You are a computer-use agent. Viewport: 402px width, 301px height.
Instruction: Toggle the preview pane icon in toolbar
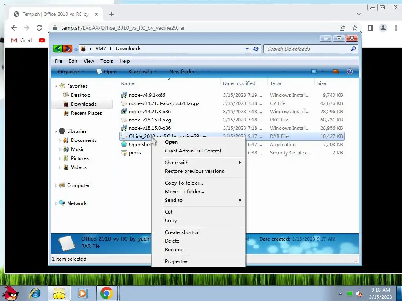336,71
